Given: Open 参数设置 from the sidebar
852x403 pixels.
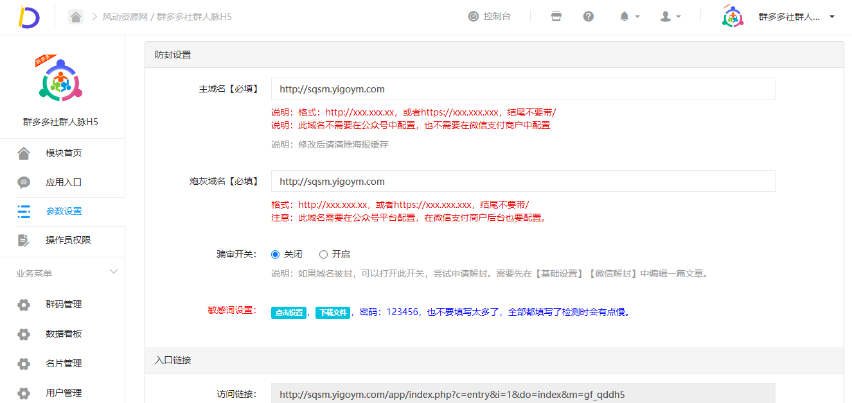Looking at the screenshot, I should [24, 211].
